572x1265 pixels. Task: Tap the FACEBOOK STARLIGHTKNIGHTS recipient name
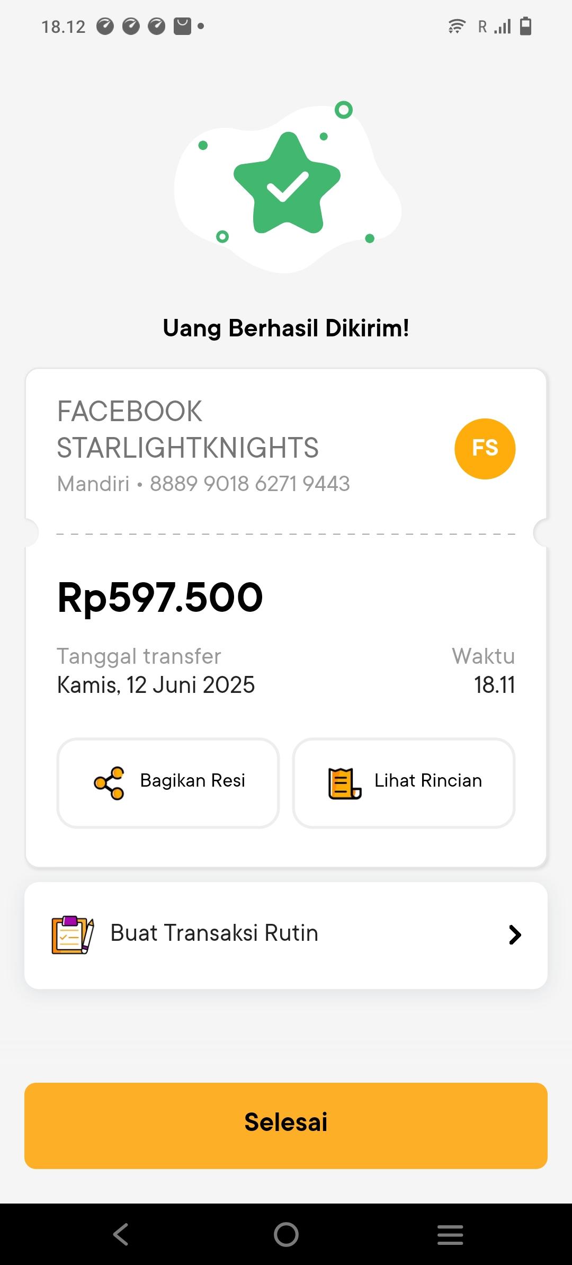187,429
